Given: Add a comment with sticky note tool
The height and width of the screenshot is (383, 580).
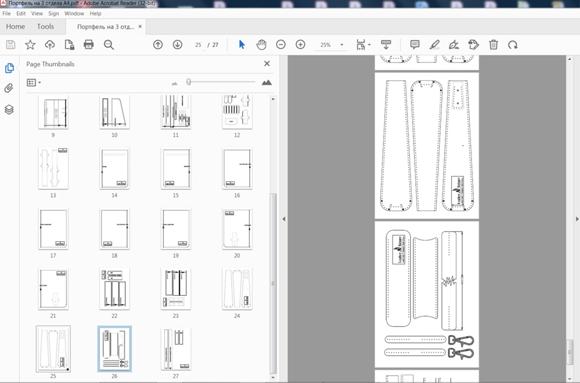Looking at the screenshot, I should (415, 45).
